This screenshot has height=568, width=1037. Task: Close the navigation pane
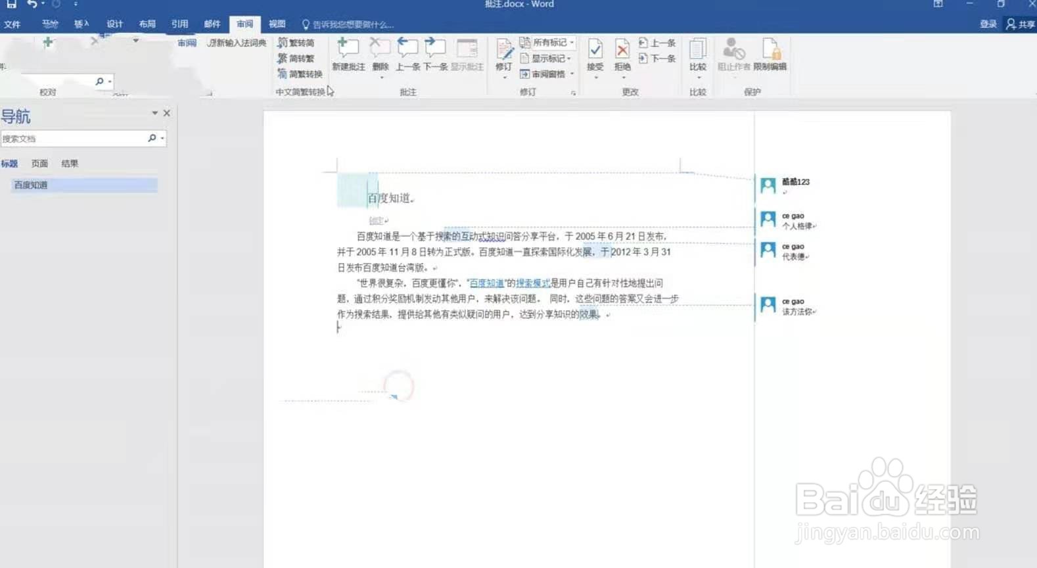pos(167,113)
